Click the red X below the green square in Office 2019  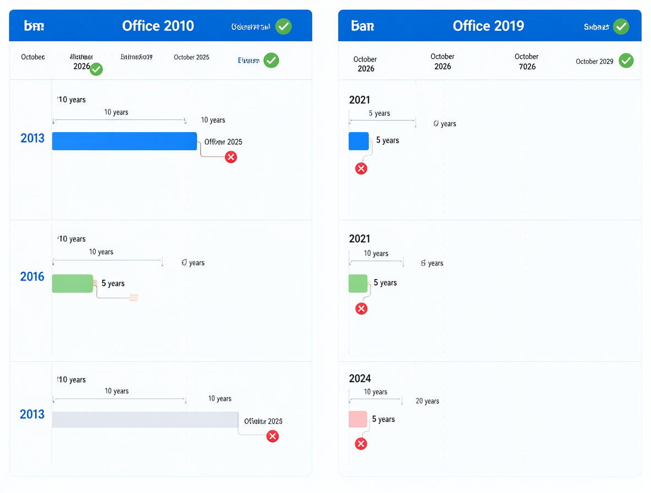362,309
